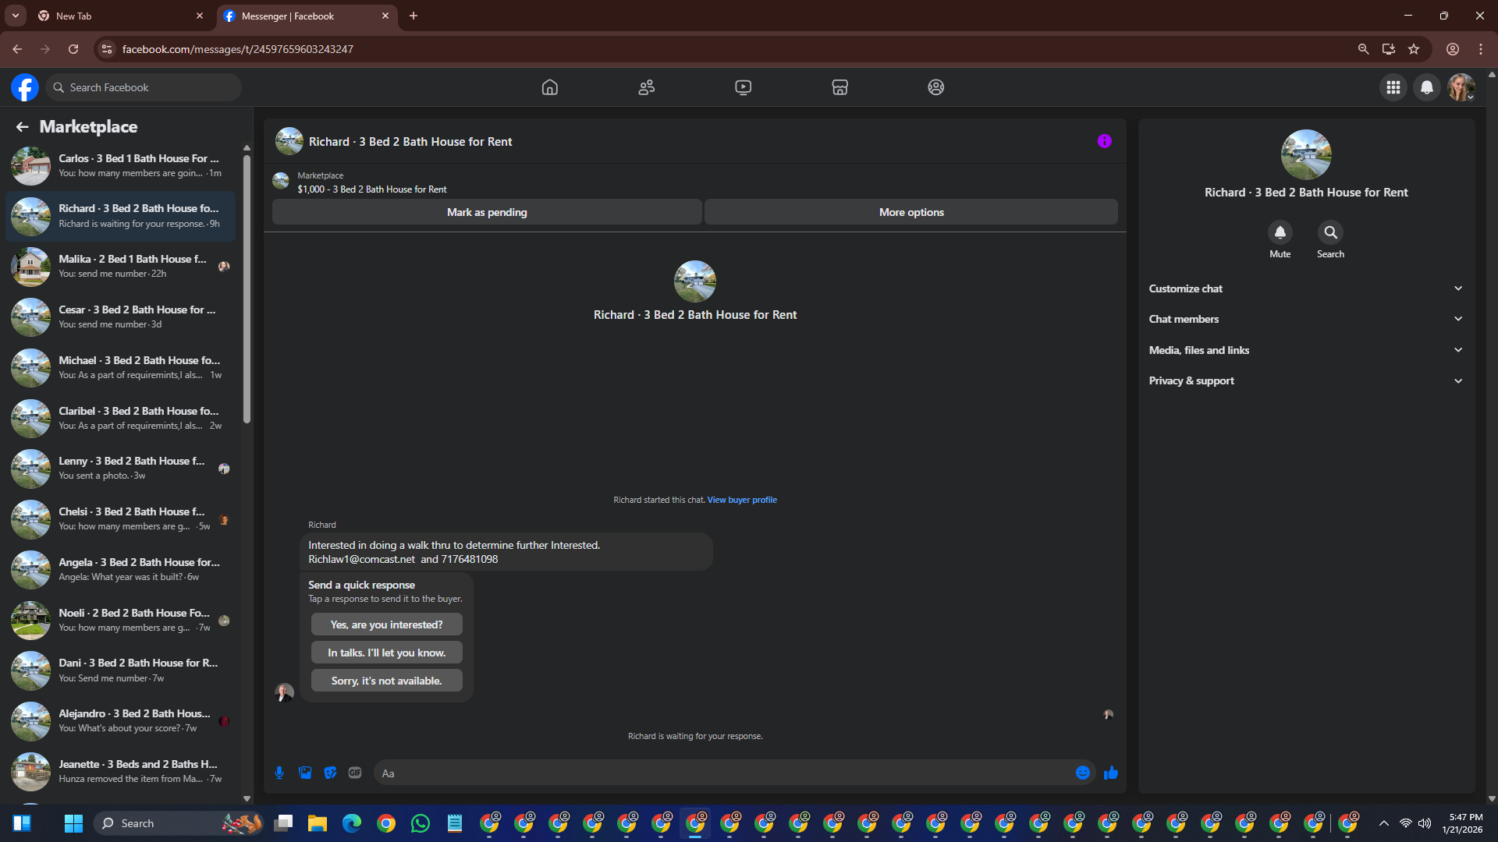Open the Facebook Marketplace nav icon
This screenshot has width=1498, height=842.
(840, 87)
